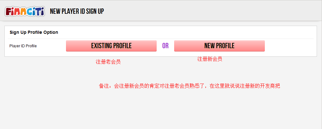Register with an existing player profile
This screenshot has width=322, height=129.
(111, 46)
